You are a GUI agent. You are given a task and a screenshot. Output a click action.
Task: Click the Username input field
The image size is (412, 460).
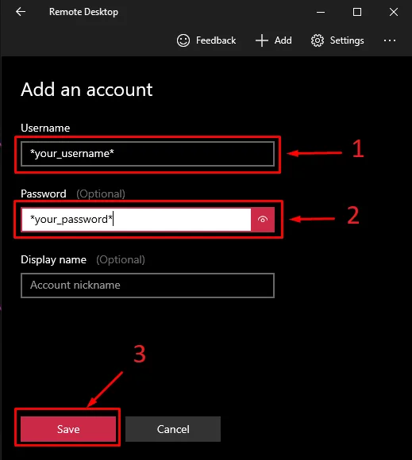(148, 154)
